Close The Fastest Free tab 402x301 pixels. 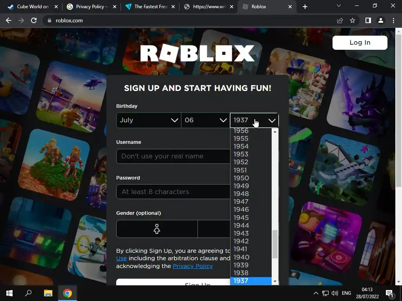[x=173, y=7]
